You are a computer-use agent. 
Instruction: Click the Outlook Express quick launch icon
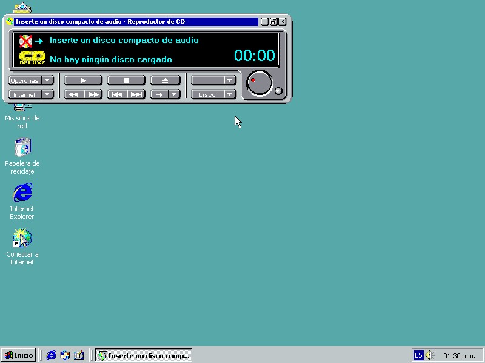coord(65,356)
